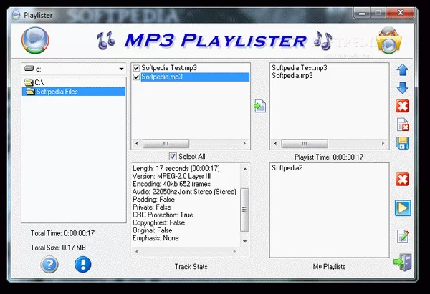This screenshot has width=430, height=294.
Task: Click the CRC Protection: True line
Action: (163, 215)
